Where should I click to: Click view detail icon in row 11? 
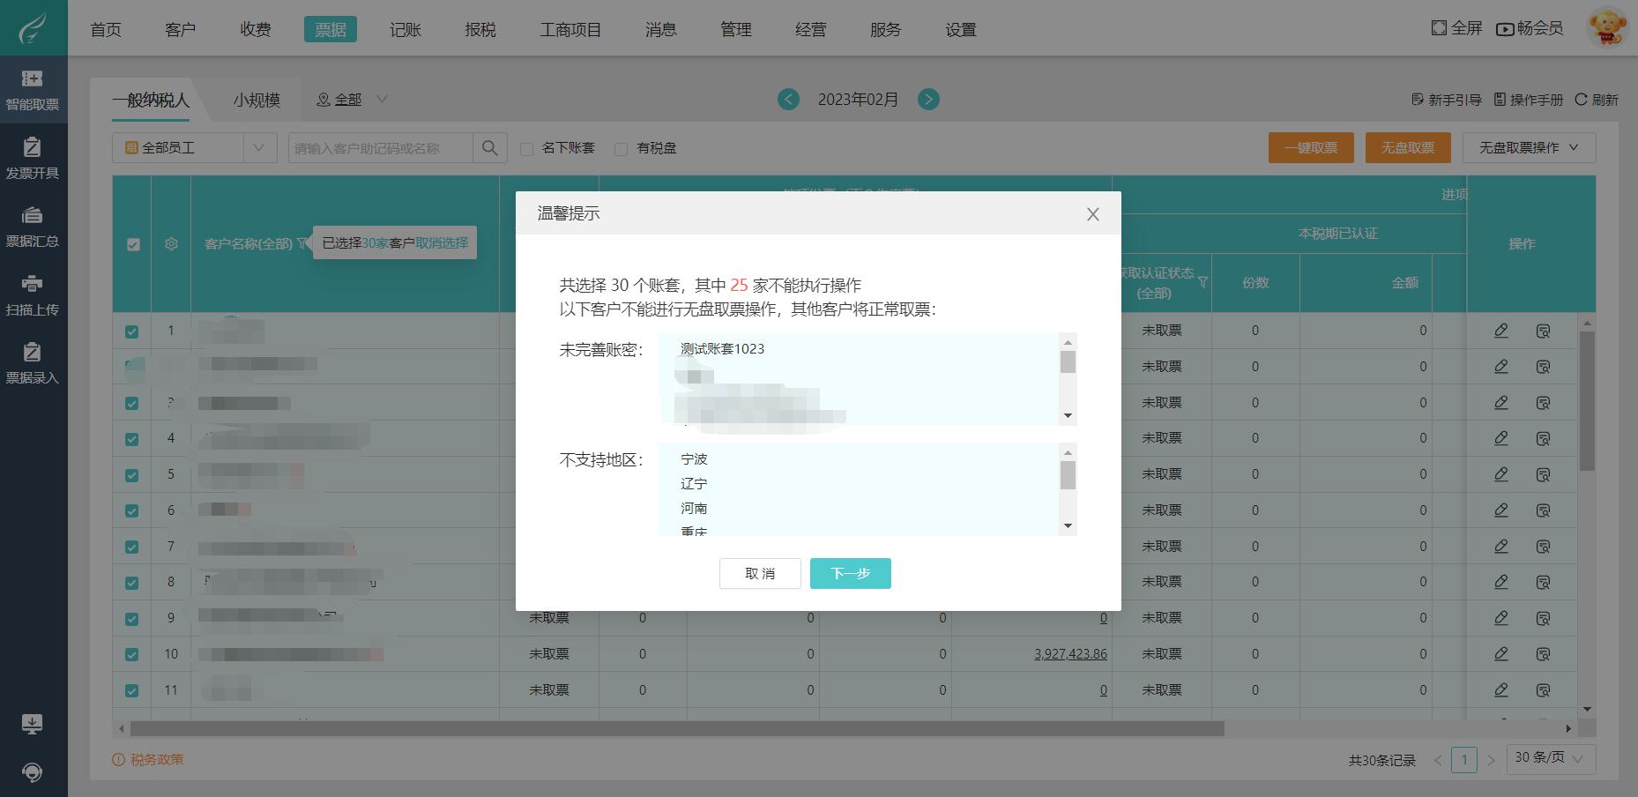coord(1543,690)
